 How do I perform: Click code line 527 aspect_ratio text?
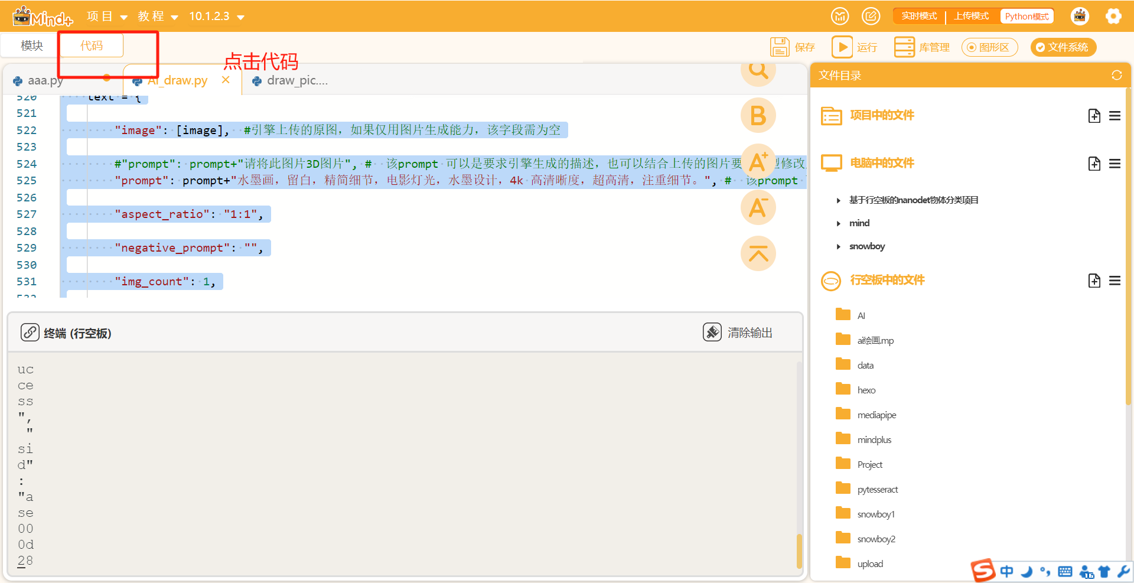(x=189, y=214)
